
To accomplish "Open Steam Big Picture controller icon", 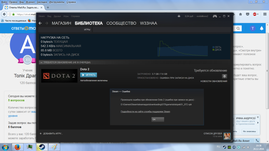I will pyautogui.click(x=215, y=16).
